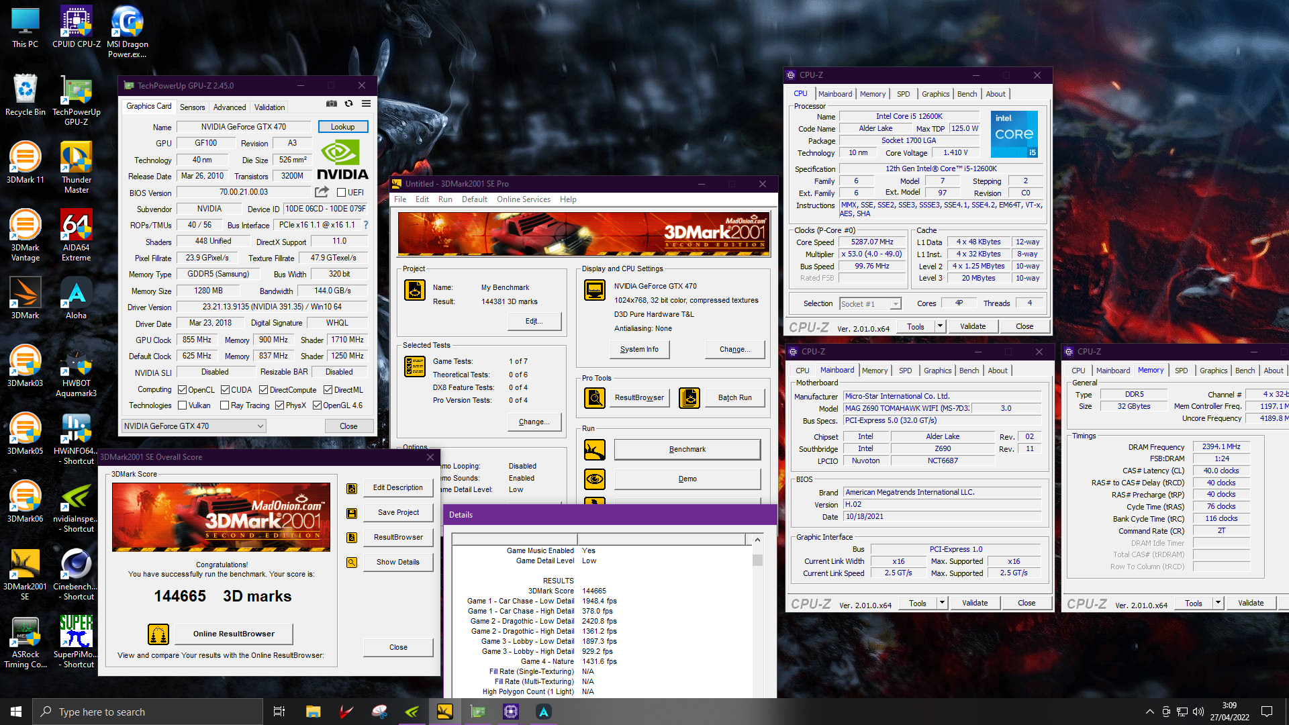
Task: Click Lookup button in GPU-Z
Action: pos(342,127)
